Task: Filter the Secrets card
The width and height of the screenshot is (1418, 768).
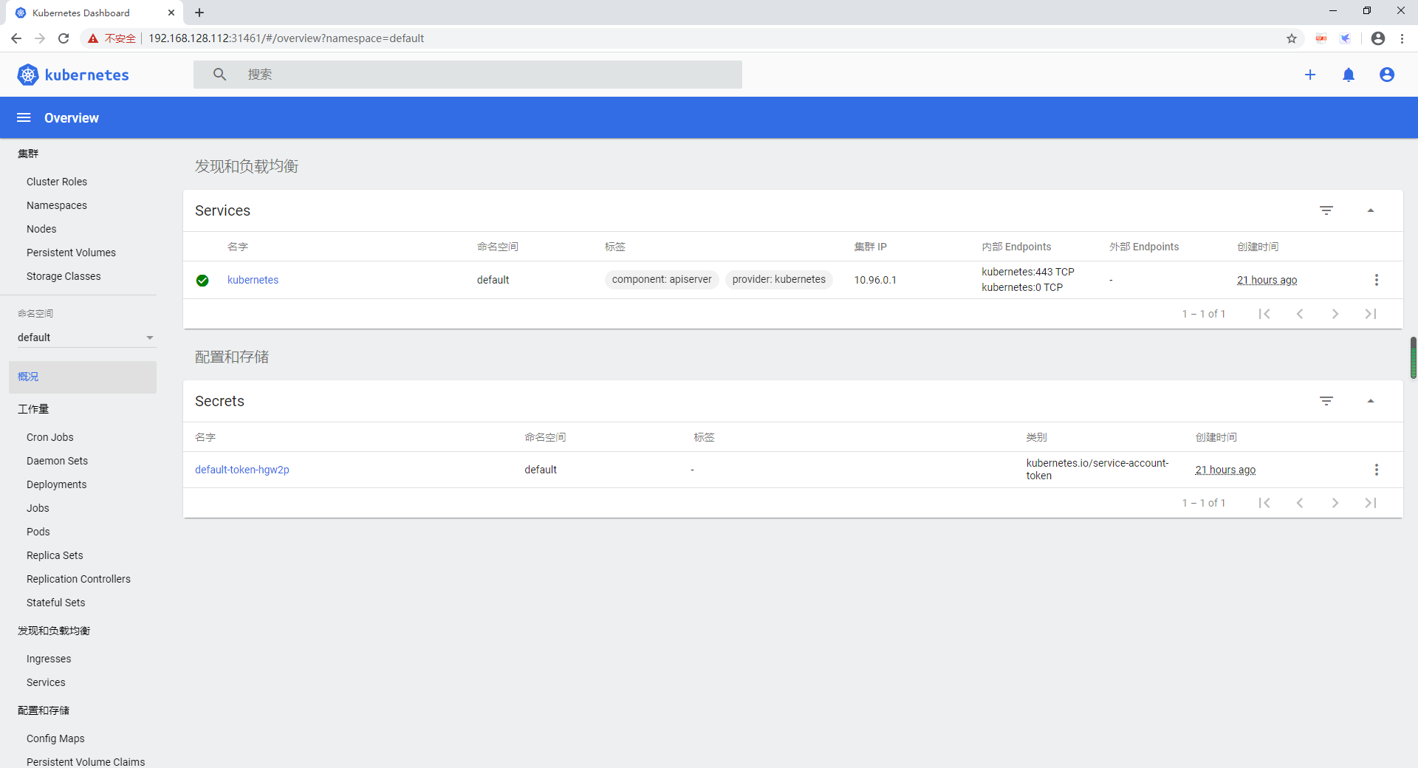Action: [1326, 401]
